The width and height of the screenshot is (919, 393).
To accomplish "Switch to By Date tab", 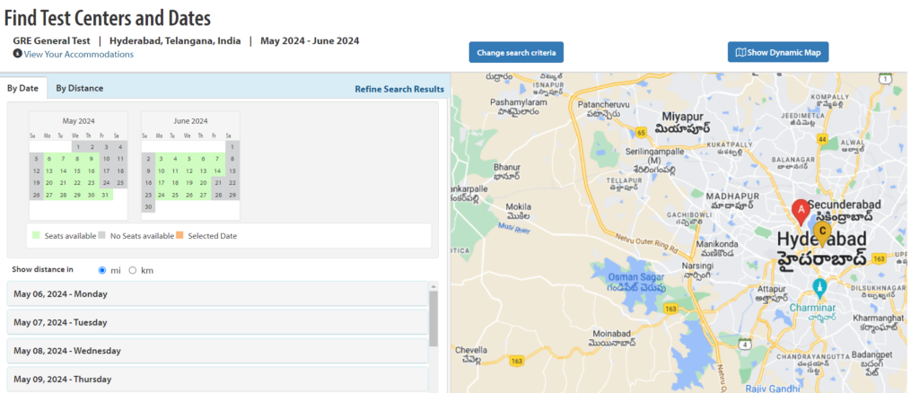I will (x=22, y=89).
